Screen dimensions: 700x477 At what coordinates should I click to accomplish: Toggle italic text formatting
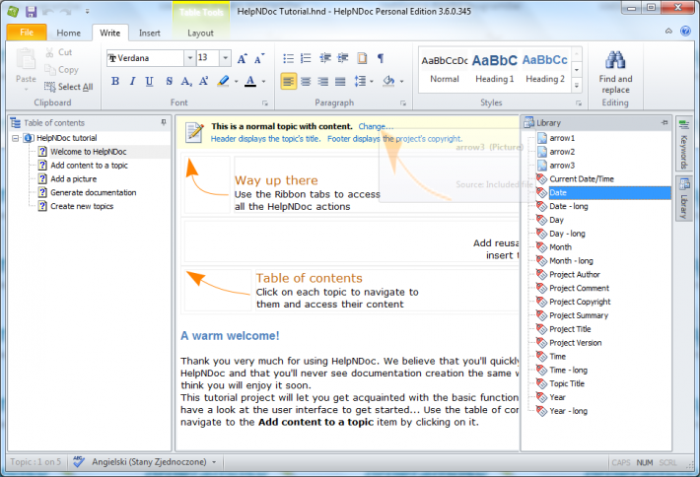click(x=133, y=81)
